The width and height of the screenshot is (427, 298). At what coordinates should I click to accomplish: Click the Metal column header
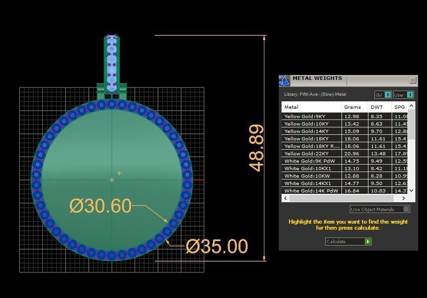tap(311, 107)
